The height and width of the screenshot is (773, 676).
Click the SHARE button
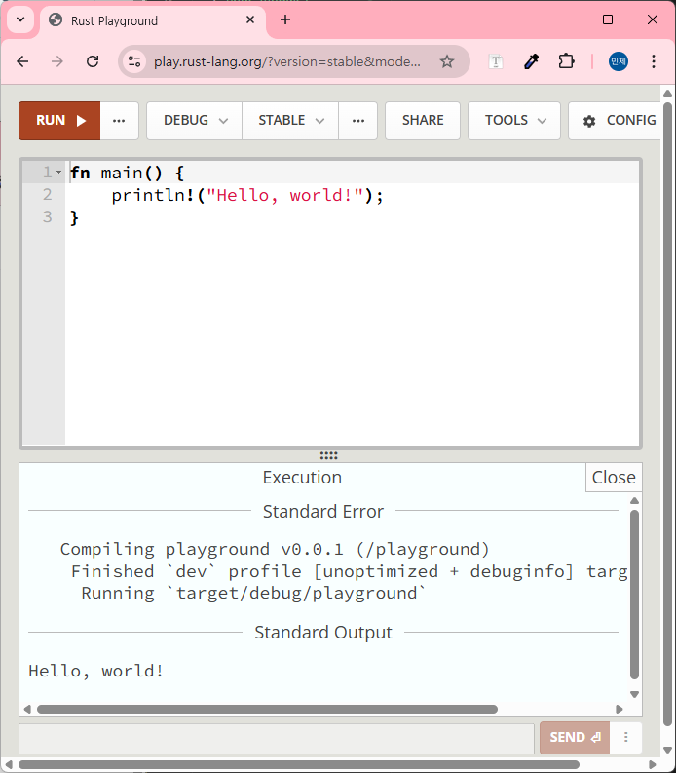click(423, 121)
